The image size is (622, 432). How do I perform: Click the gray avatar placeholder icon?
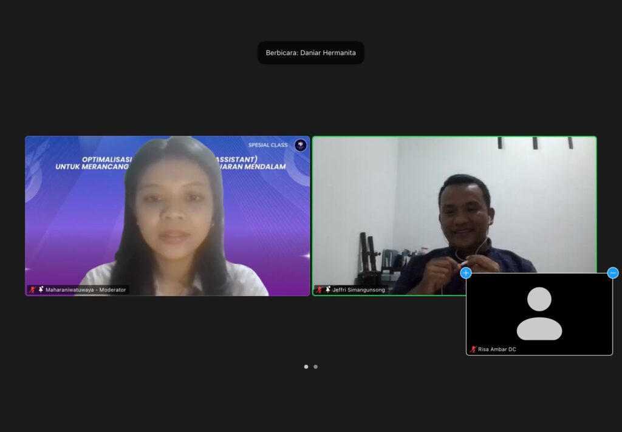click(539, 313)
